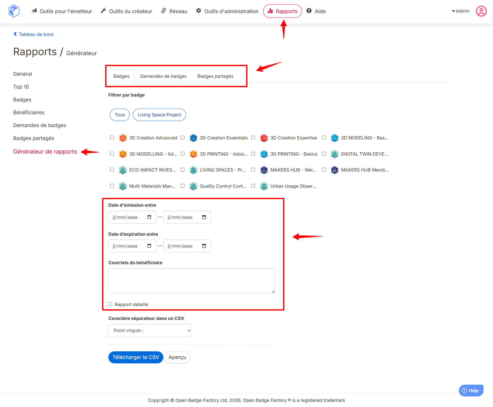Click the MAKERS HUB Member badge icon
Image resolution: width=493 pixels, height=407 pixels.
(x=335, y=170)
